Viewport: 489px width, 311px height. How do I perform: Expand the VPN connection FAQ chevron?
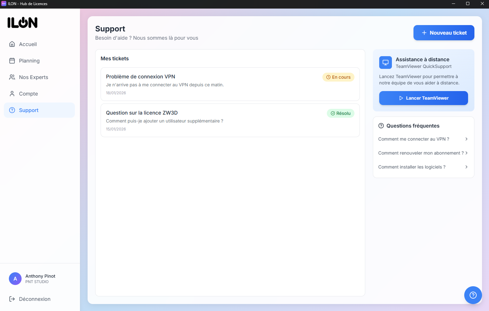[466, 139]
